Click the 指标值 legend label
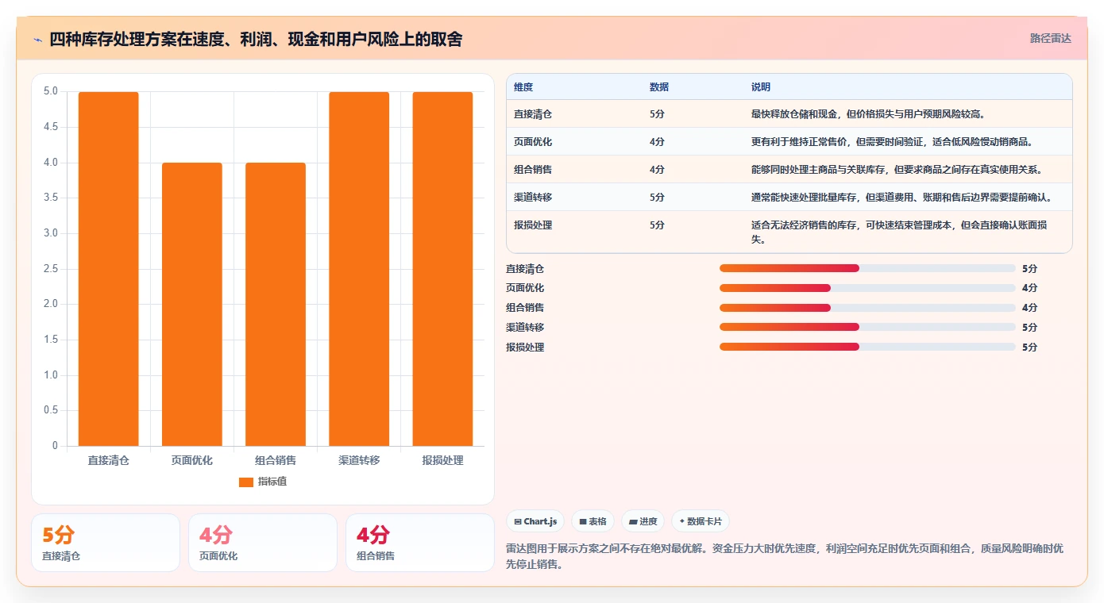 [272, 482]
